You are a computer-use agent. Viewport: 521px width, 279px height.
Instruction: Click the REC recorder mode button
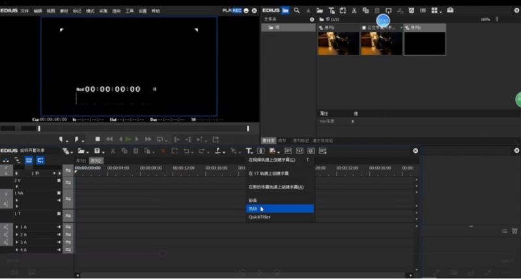(237, 10)
